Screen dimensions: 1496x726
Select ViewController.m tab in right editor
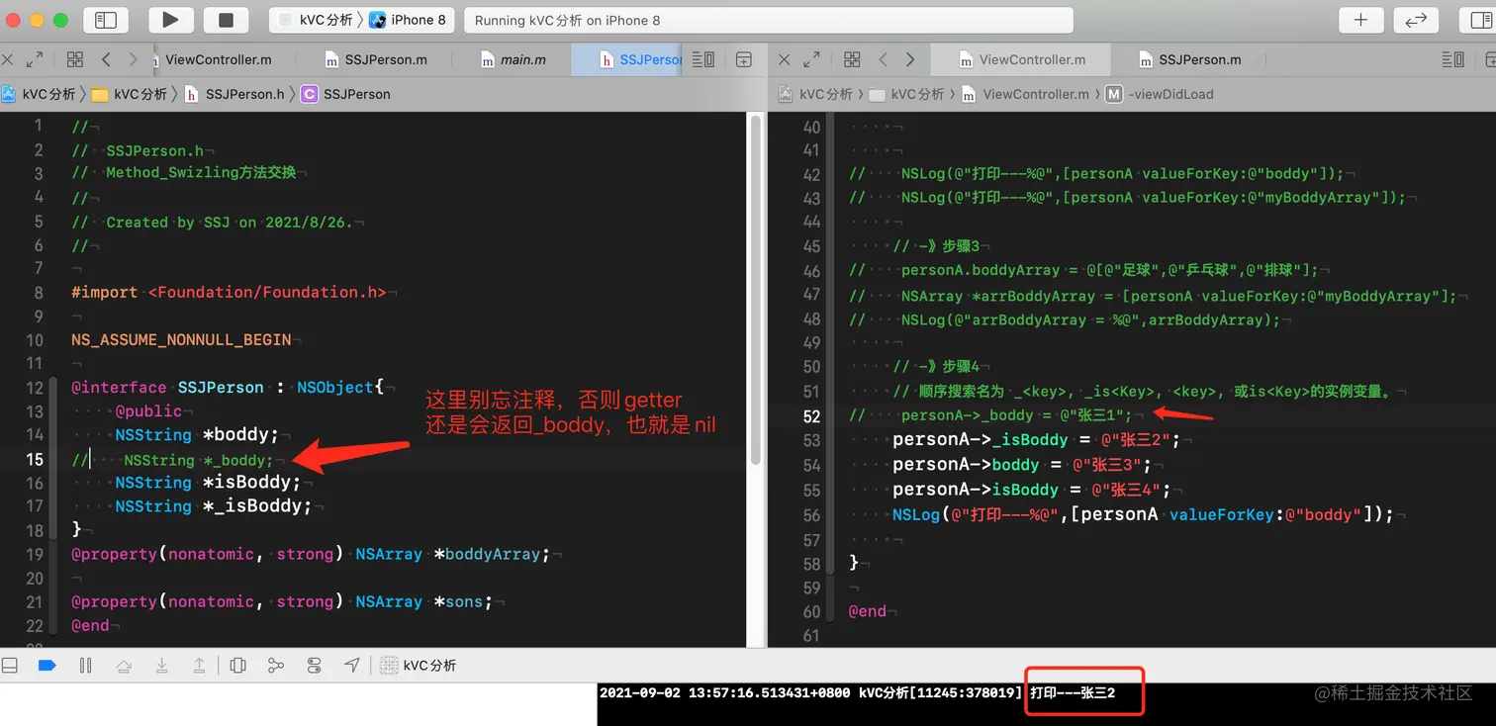click(x=1022, y=59)
